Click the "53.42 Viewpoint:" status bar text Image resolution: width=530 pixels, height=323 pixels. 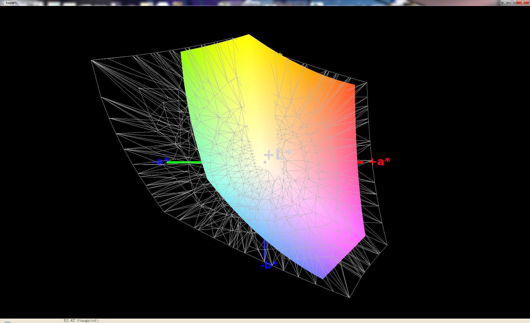(x=81, y=321)
